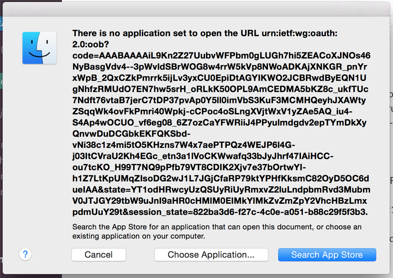This screenshot has height=278, width=393.
Task: Click the Finder face icon in dialog
Action: pyautogui.click(x=40, y=48)
